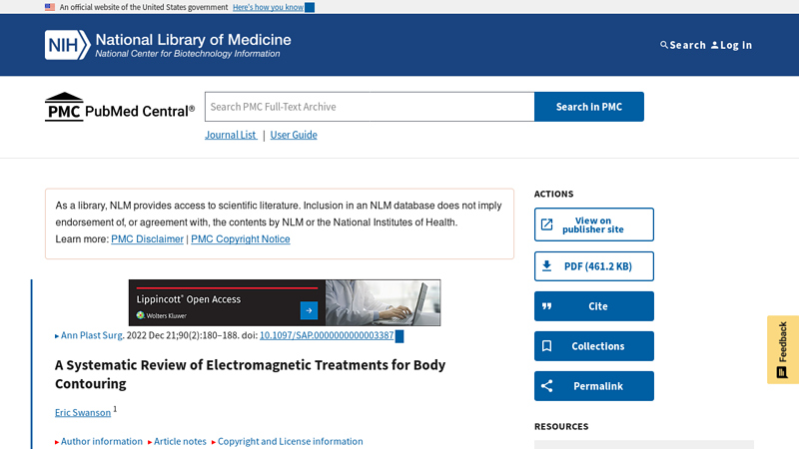The image size is (799, 449).
Task: Click the blue arrow on the Lippincott ad
Action: [x=309, y=310]
